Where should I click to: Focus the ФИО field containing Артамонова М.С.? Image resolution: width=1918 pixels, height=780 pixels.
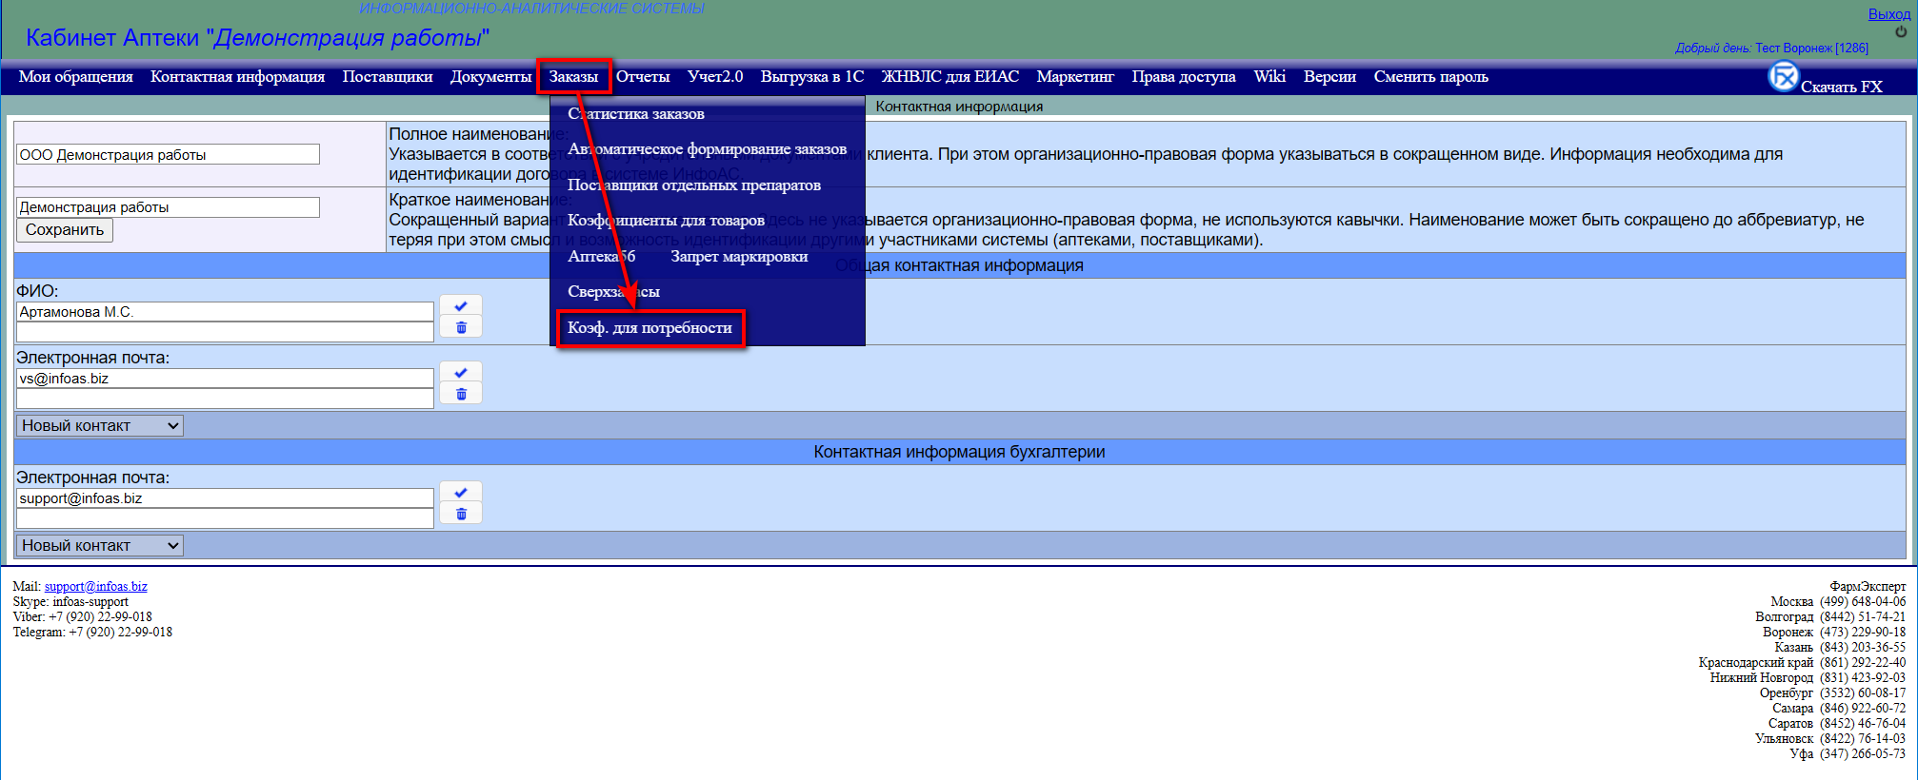[x=225, y=312]
